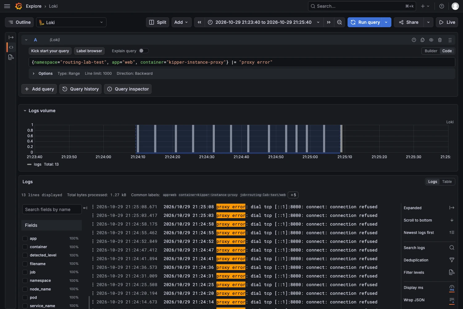Viewport: 463px width, 309px height.
Task: Open the help question-mark menu
Action: 442,6
